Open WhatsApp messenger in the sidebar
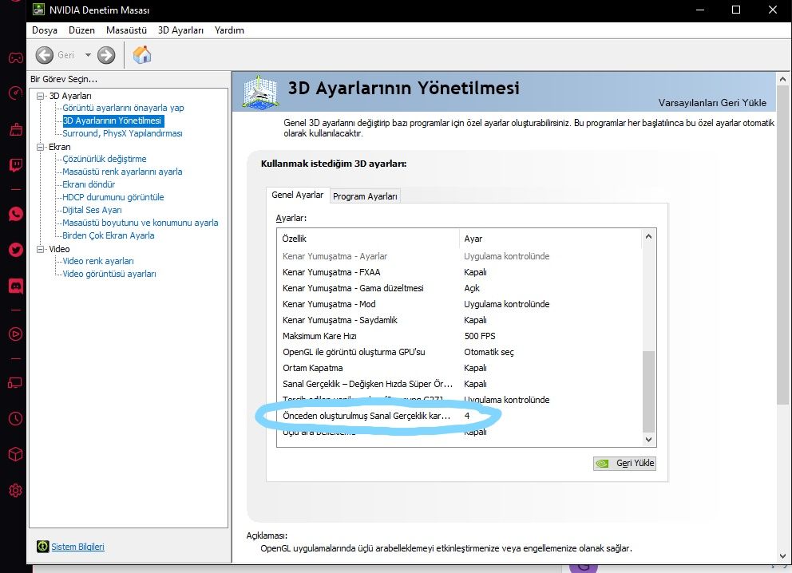Image resolution: width=792 pixels, height=573 pixels. 15,214
